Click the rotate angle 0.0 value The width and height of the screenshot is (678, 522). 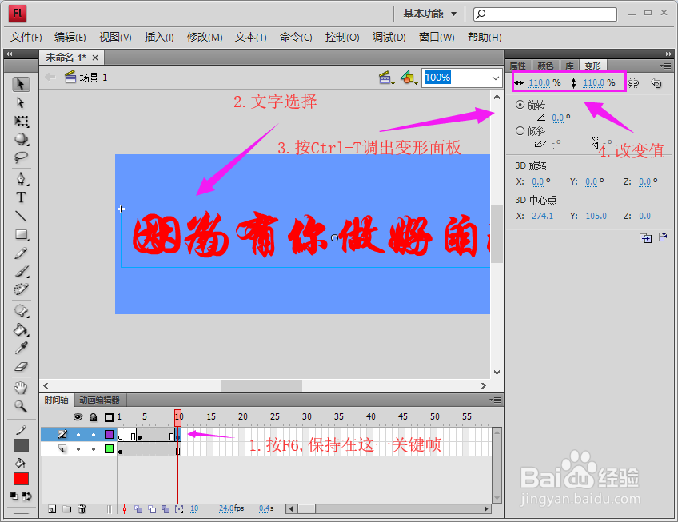coord(558,118)
